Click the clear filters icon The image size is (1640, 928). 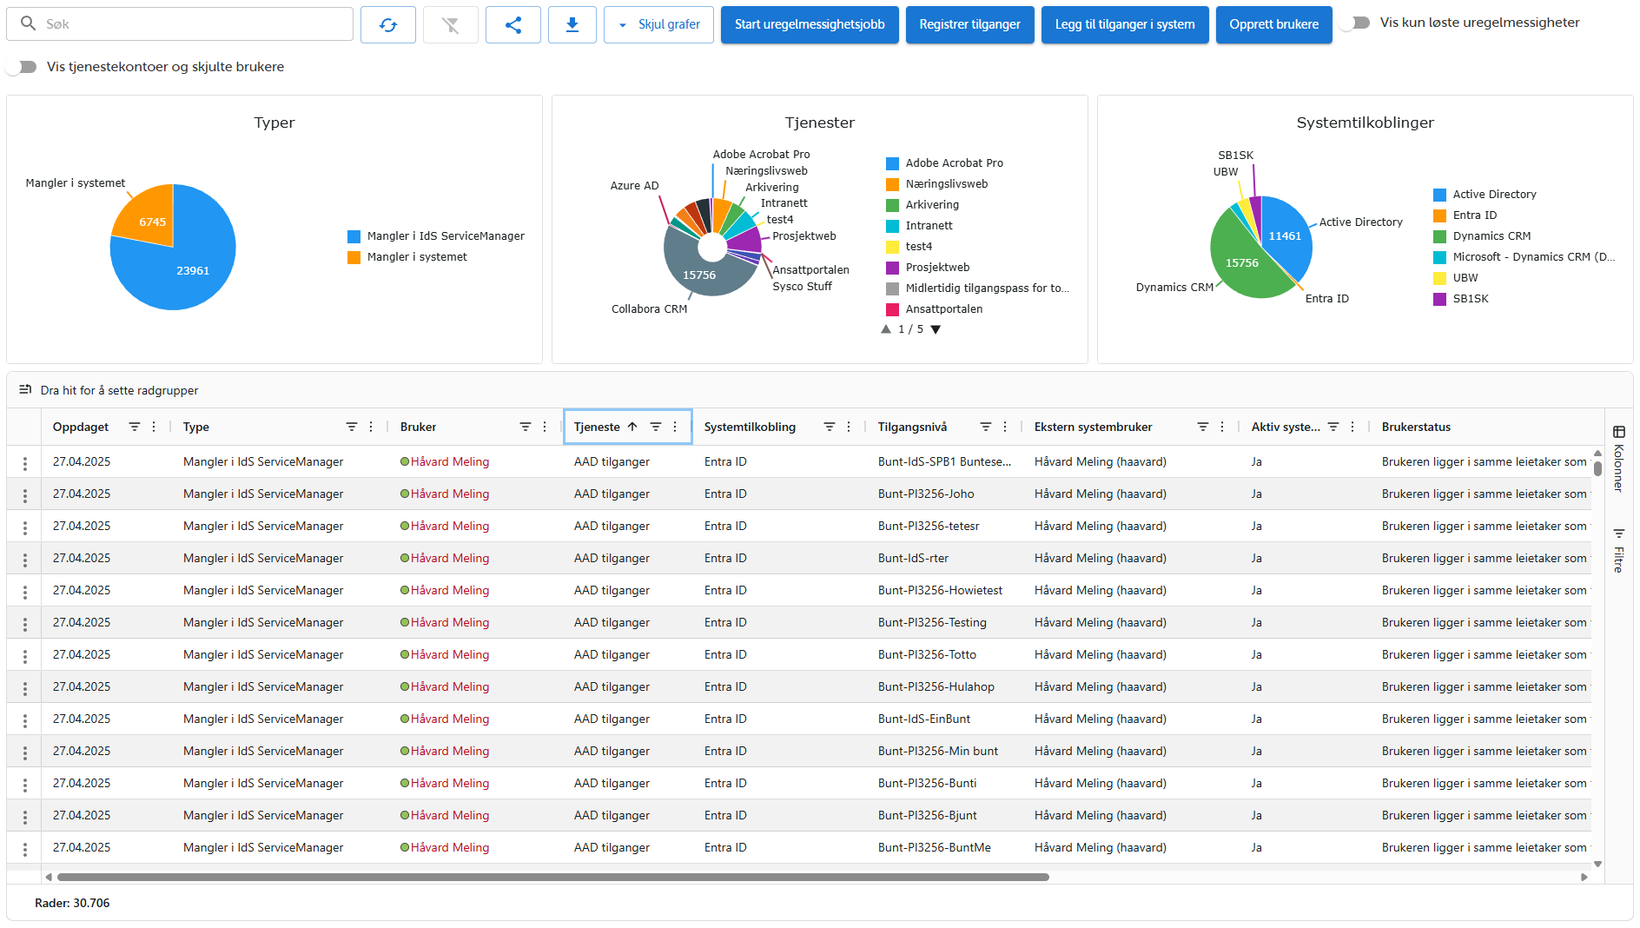450,25
